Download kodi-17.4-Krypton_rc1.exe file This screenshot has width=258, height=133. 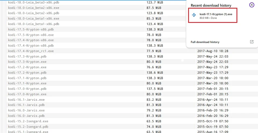point(31,51)
